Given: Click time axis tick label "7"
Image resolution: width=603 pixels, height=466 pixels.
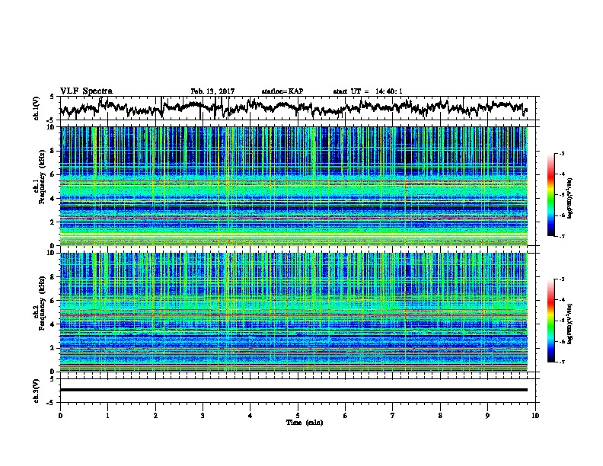Looking at the screenshot, I should (393, 416).
